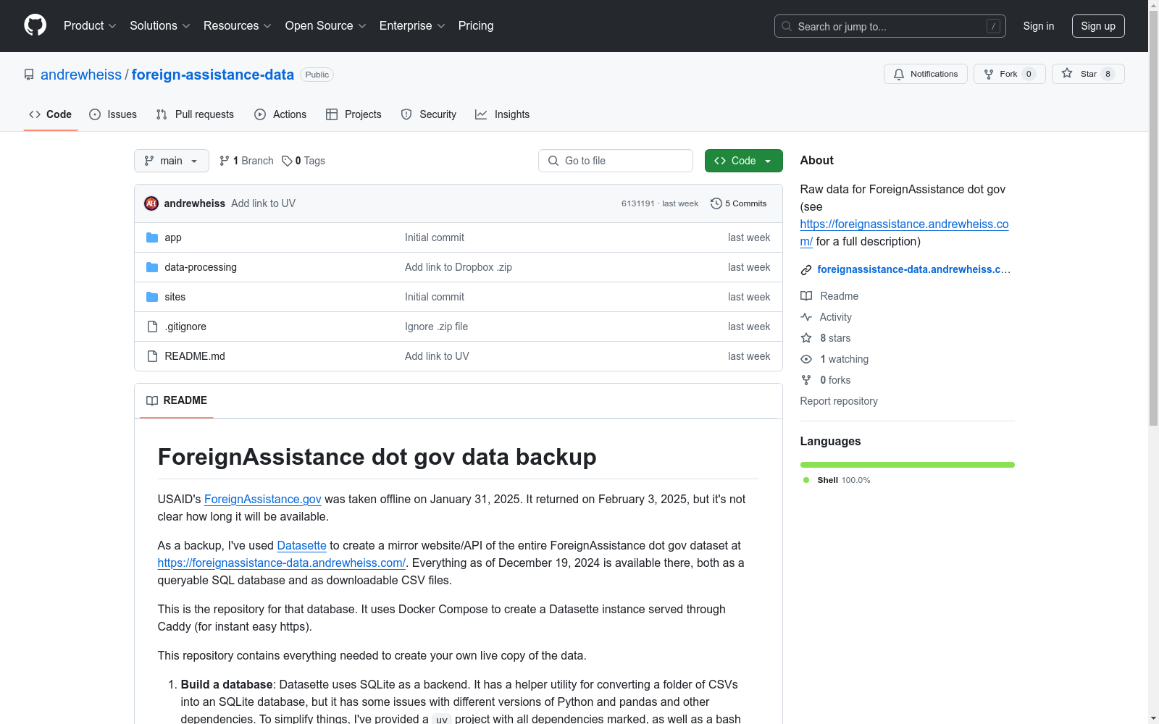Open the .gitignore file name
The image size is (1159, 724).
pos(185,327)
